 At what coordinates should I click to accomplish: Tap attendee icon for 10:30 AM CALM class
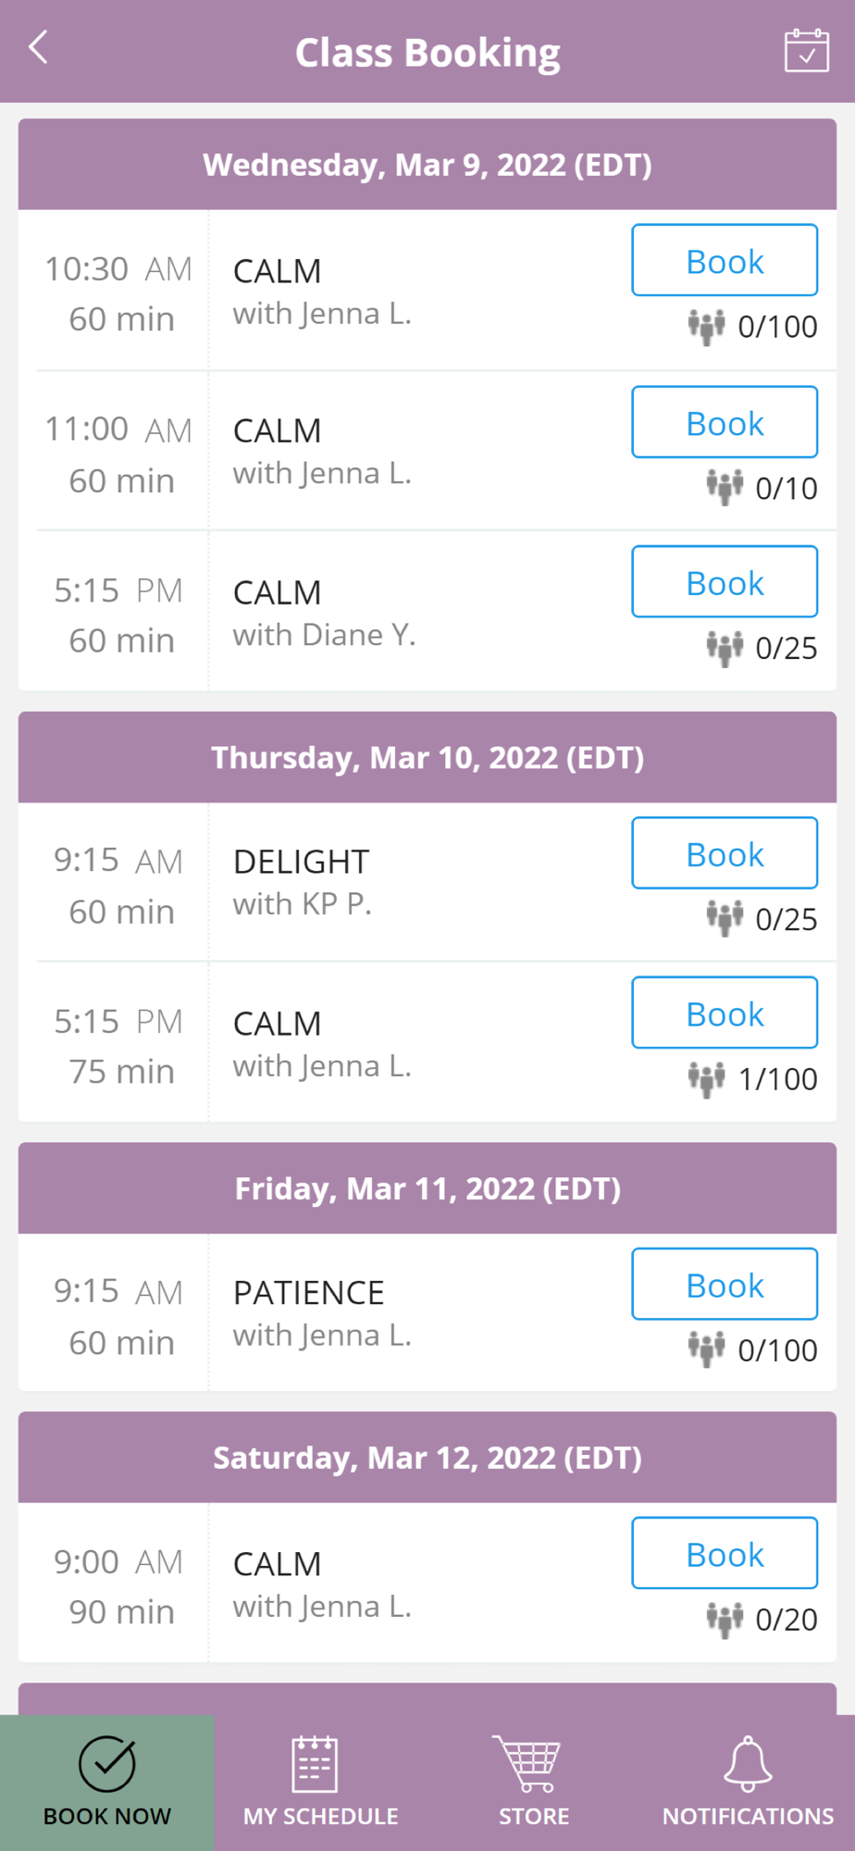tap(706, 327)
